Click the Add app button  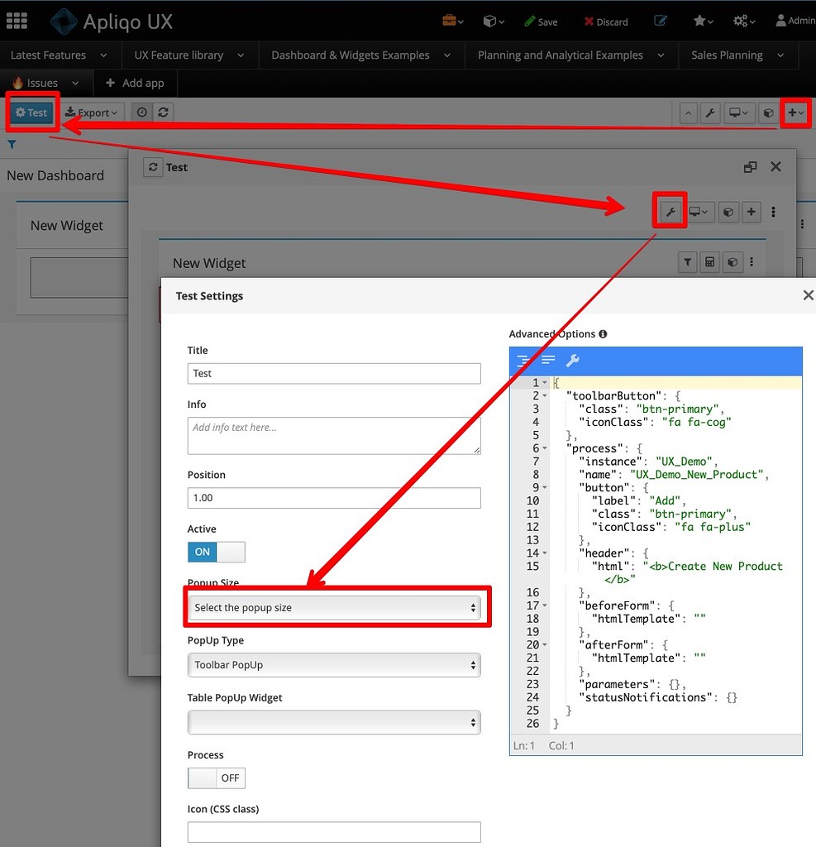click(x=135, y=83)
